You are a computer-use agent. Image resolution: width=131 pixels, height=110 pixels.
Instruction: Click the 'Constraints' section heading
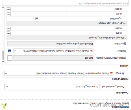pos(122,93)
